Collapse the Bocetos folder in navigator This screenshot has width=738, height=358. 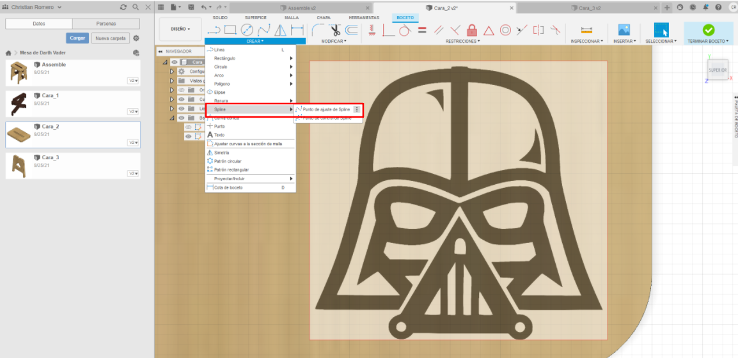click(x=172, y=118)
